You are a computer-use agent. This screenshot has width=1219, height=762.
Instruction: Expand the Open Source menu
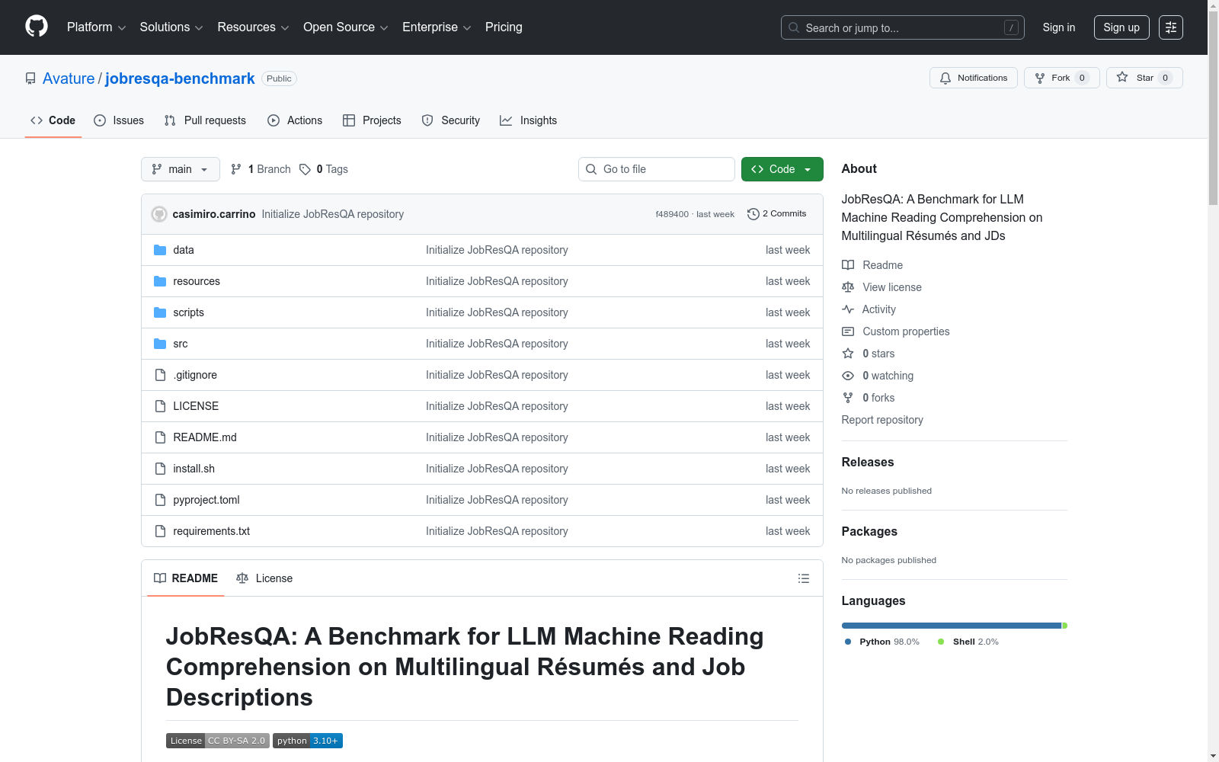[x=346, y=27]
